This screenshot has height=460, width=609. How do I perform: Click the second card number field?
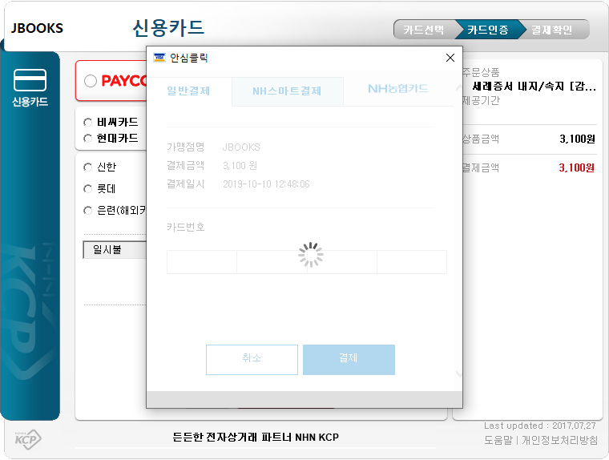(272, 262)
